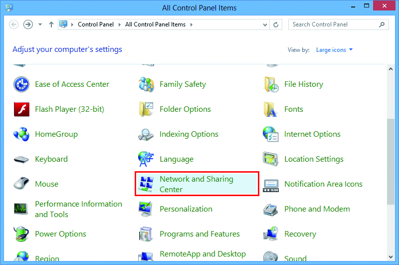The image size is (399, 265).
Task: Click in the Search Control Panel field
Action: coord(334,24)
